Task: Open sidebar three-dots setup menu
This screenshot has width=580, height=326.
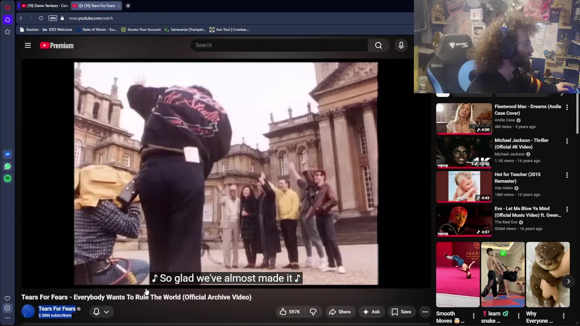Action: (7, 318)
